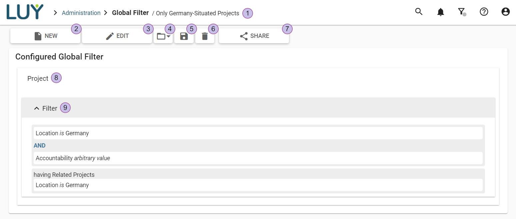Open the user account profile icon
The height and width of the screenshot is (219, 516).
tap(505, 12)
